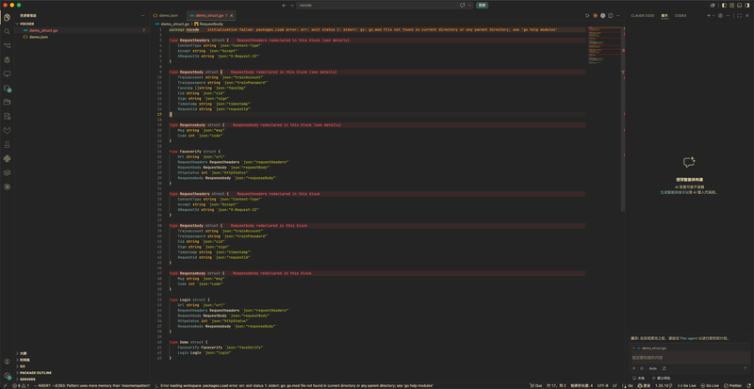
Task: Click the Go language mode indicator
Action: 630,385
